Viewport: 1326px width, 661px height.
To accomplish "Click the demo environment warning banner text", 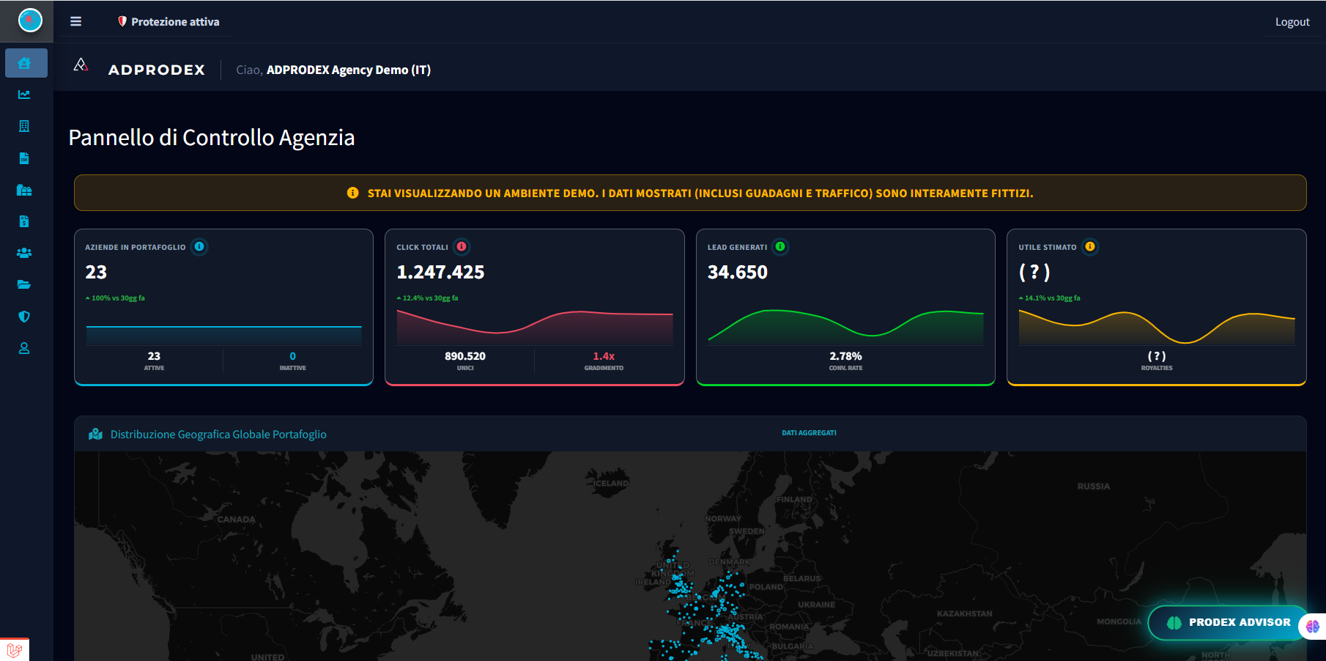I will (x=700, y=193).
